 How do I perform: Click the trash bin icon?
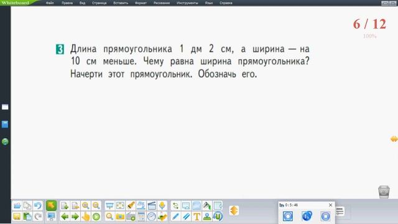(x=384, y=192)
